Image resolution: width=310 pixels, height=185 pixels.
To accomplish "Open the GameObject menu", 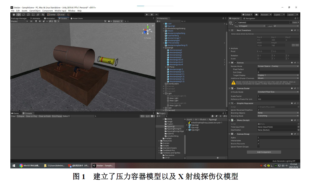I will click(x=35, y=11).
